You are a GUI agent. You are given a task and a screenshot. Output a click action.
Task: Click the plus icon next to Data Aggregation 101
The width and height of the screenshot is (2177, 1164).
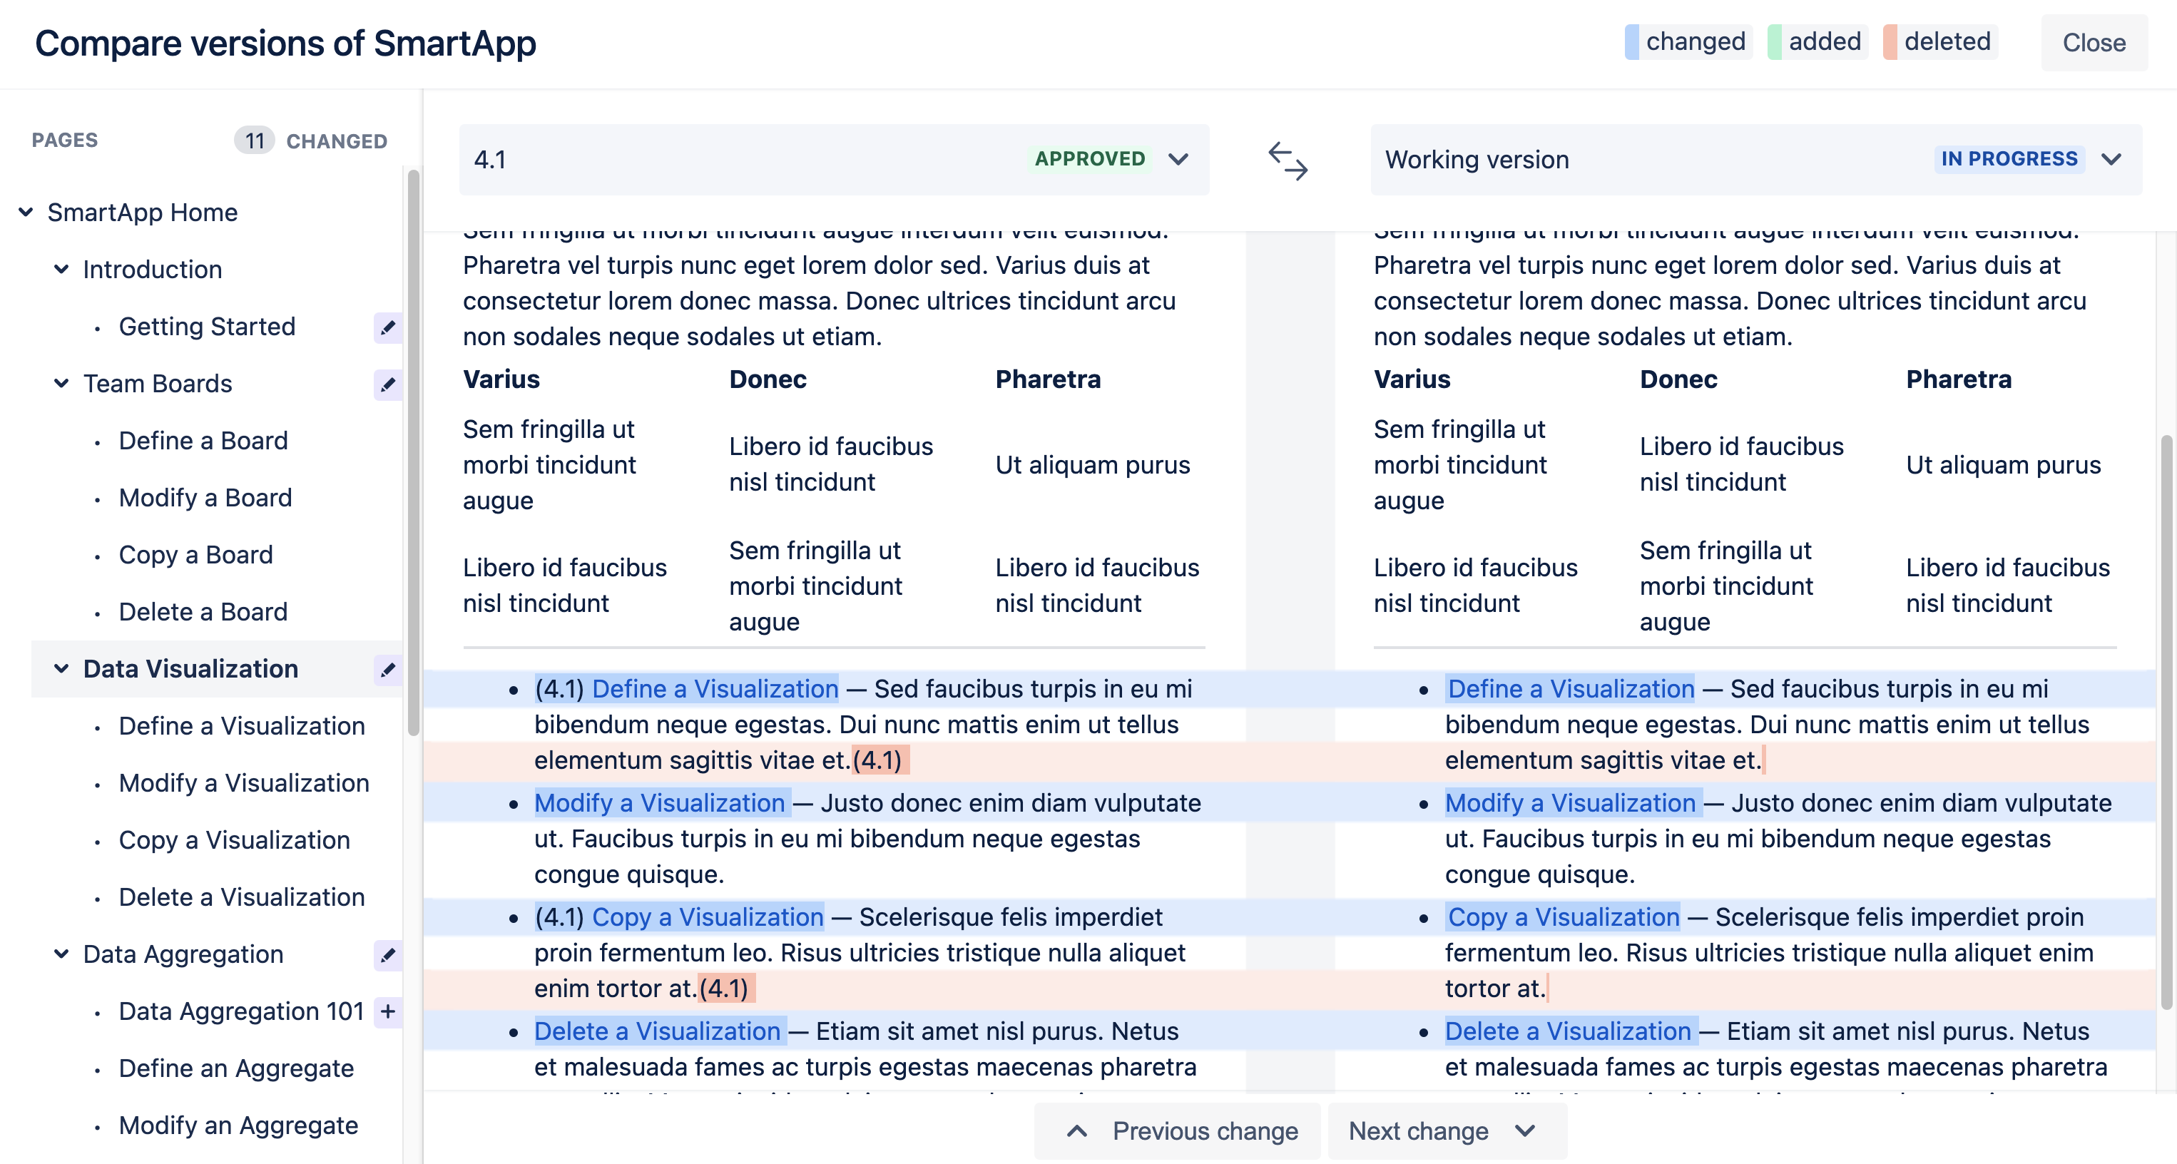pos(387,1011)
